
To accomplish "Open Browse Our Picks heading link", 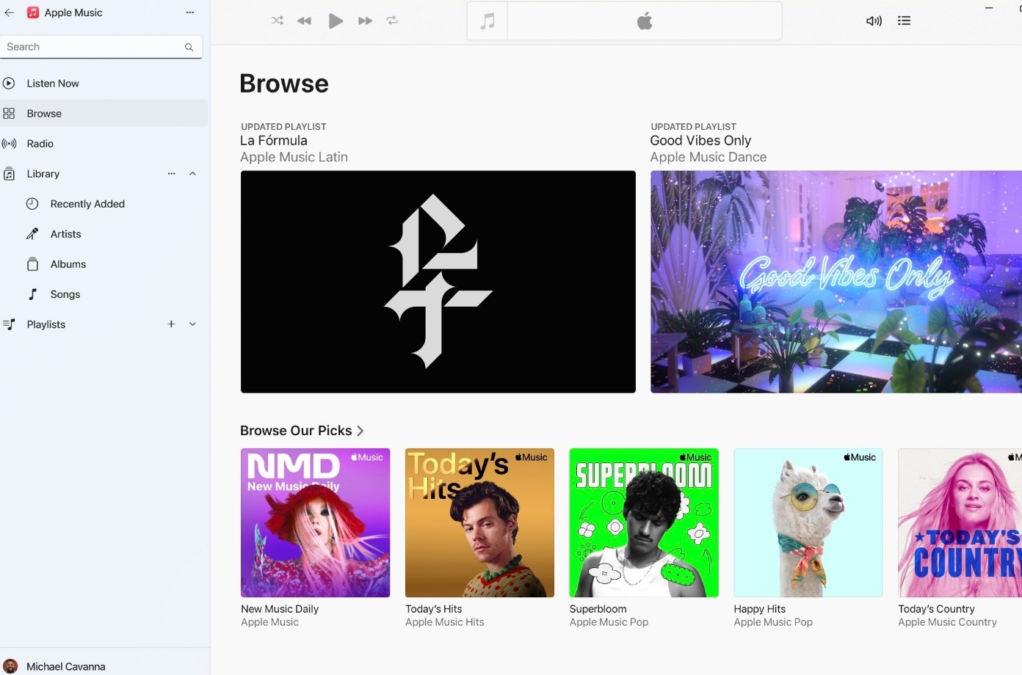I will point(296,431).
